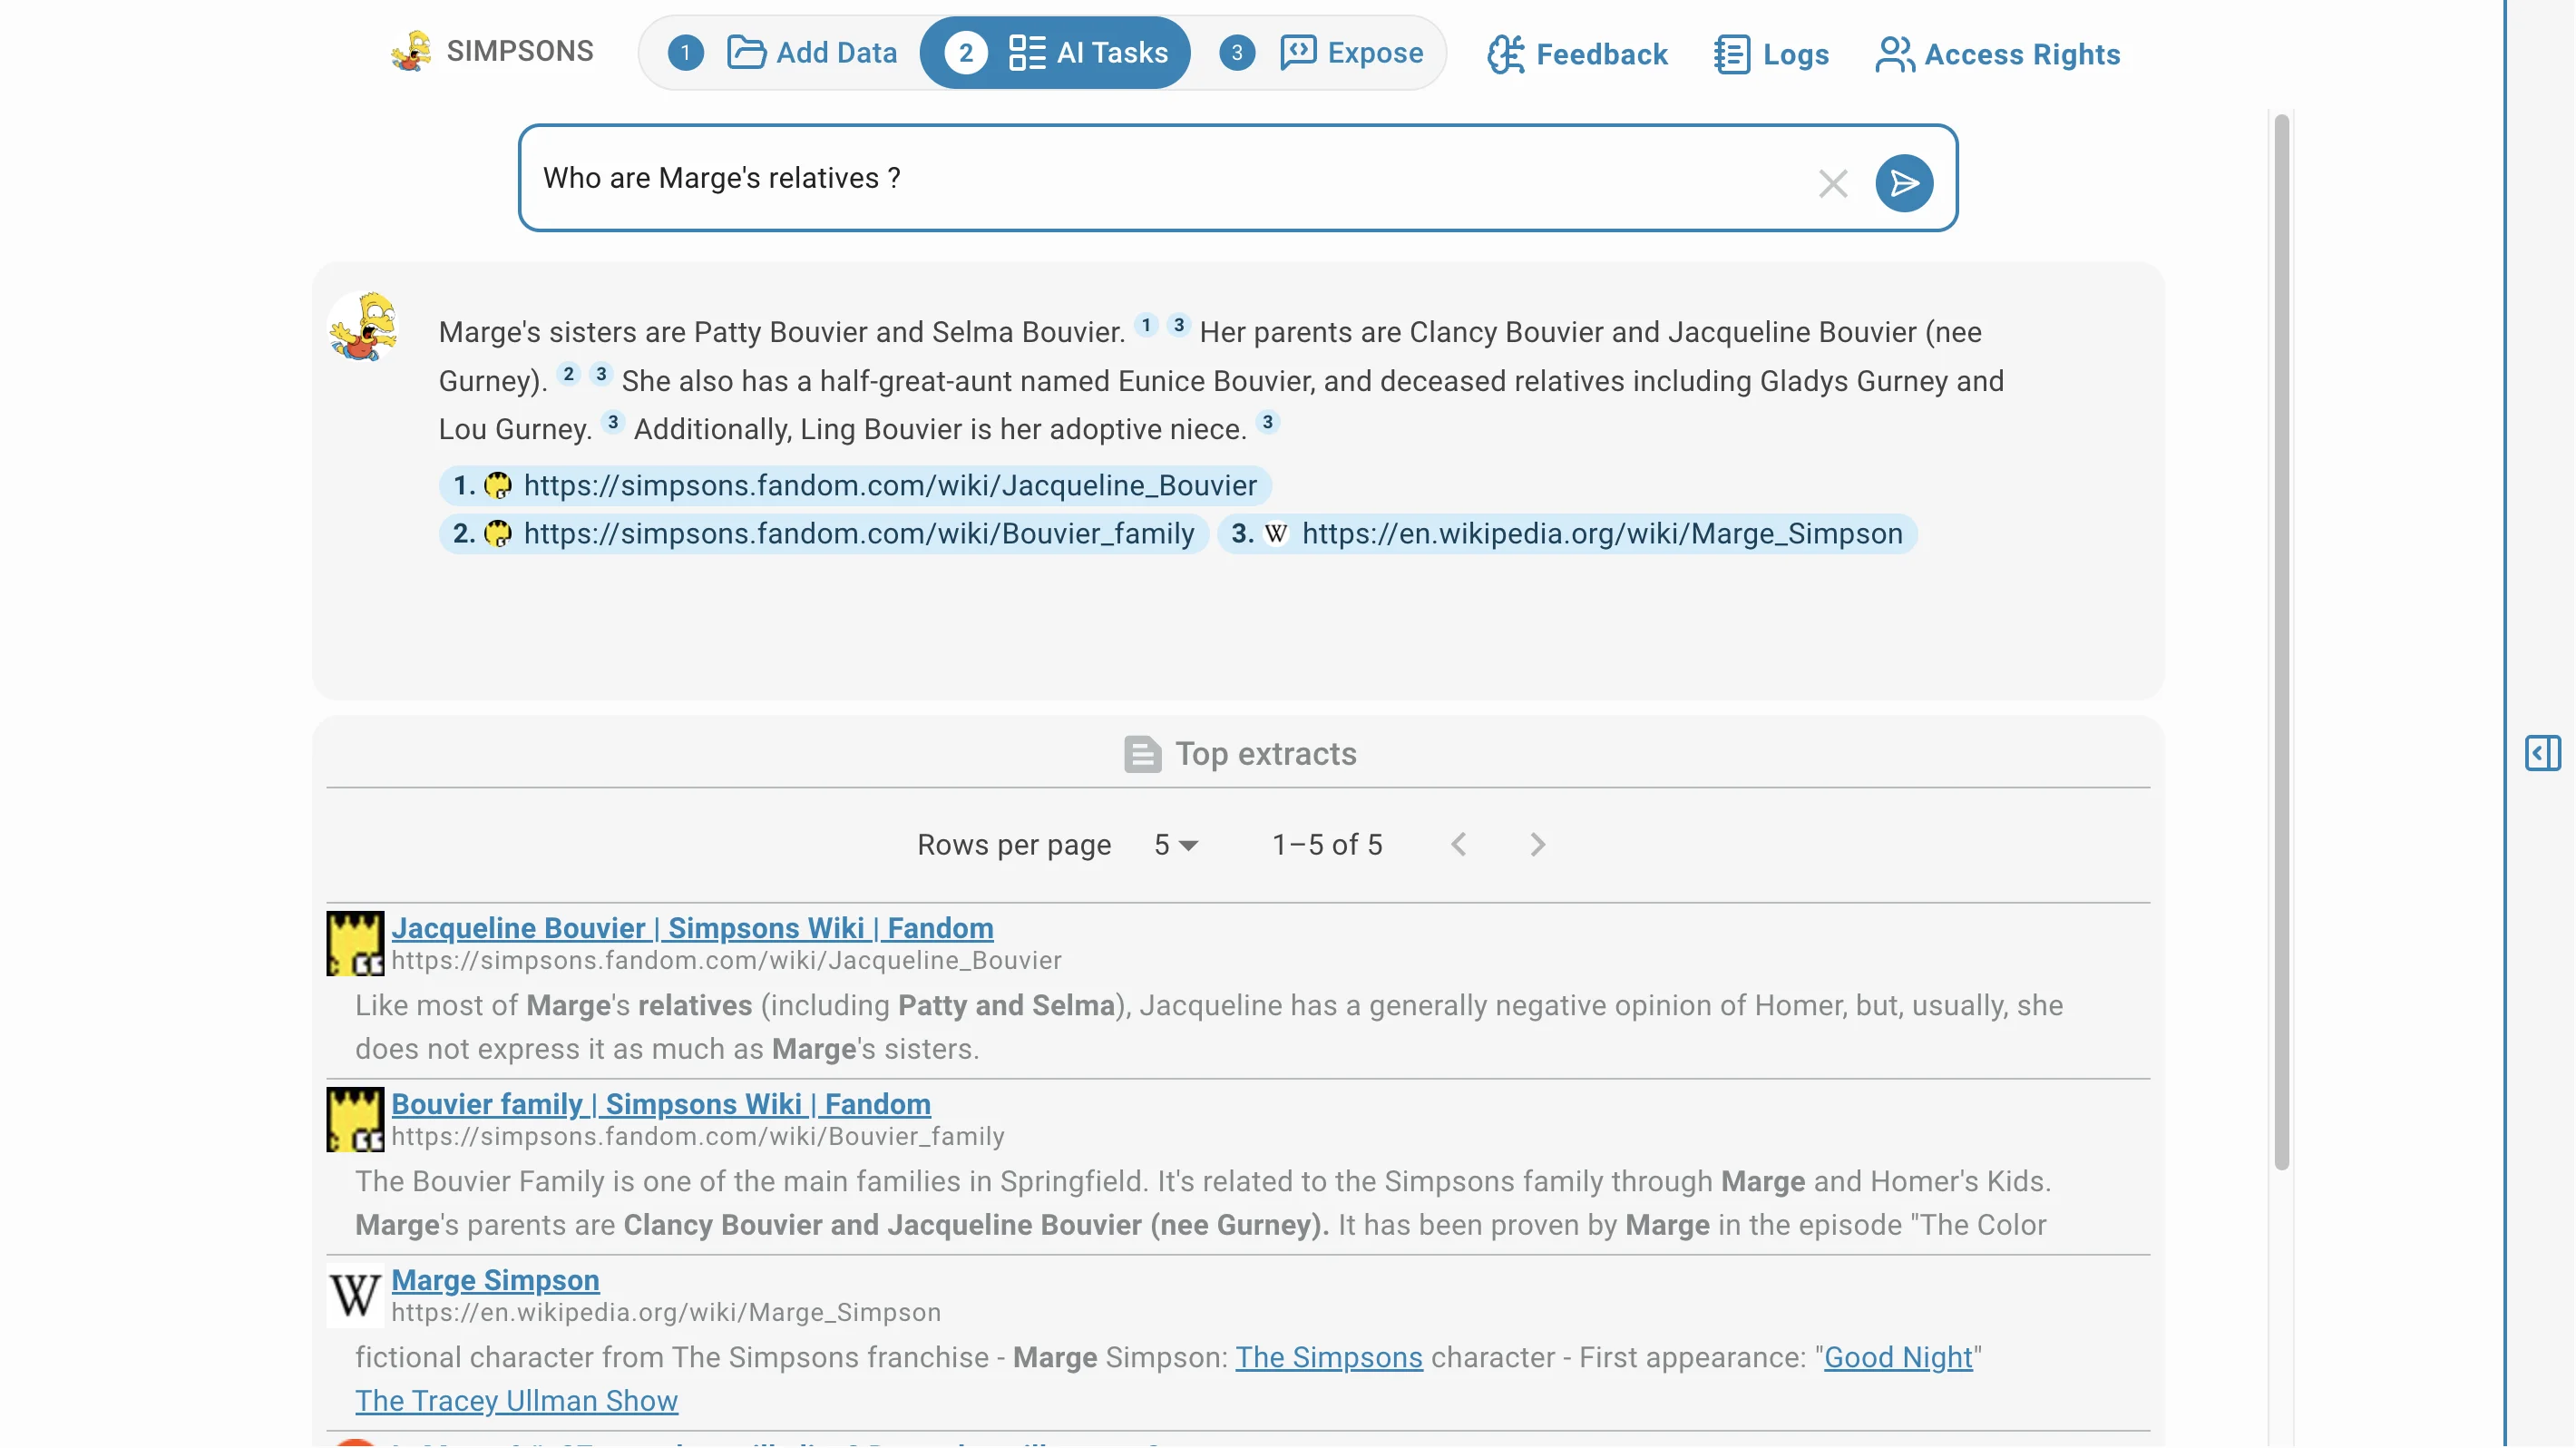Click the Simpsons logo icon in header
Viewport: 2576px width, 1448px height.
coord(411,51)
